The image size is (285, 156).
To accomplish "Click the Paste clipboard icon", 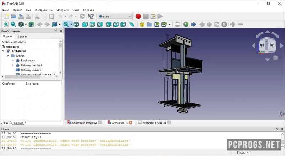I will pos(52,16).
